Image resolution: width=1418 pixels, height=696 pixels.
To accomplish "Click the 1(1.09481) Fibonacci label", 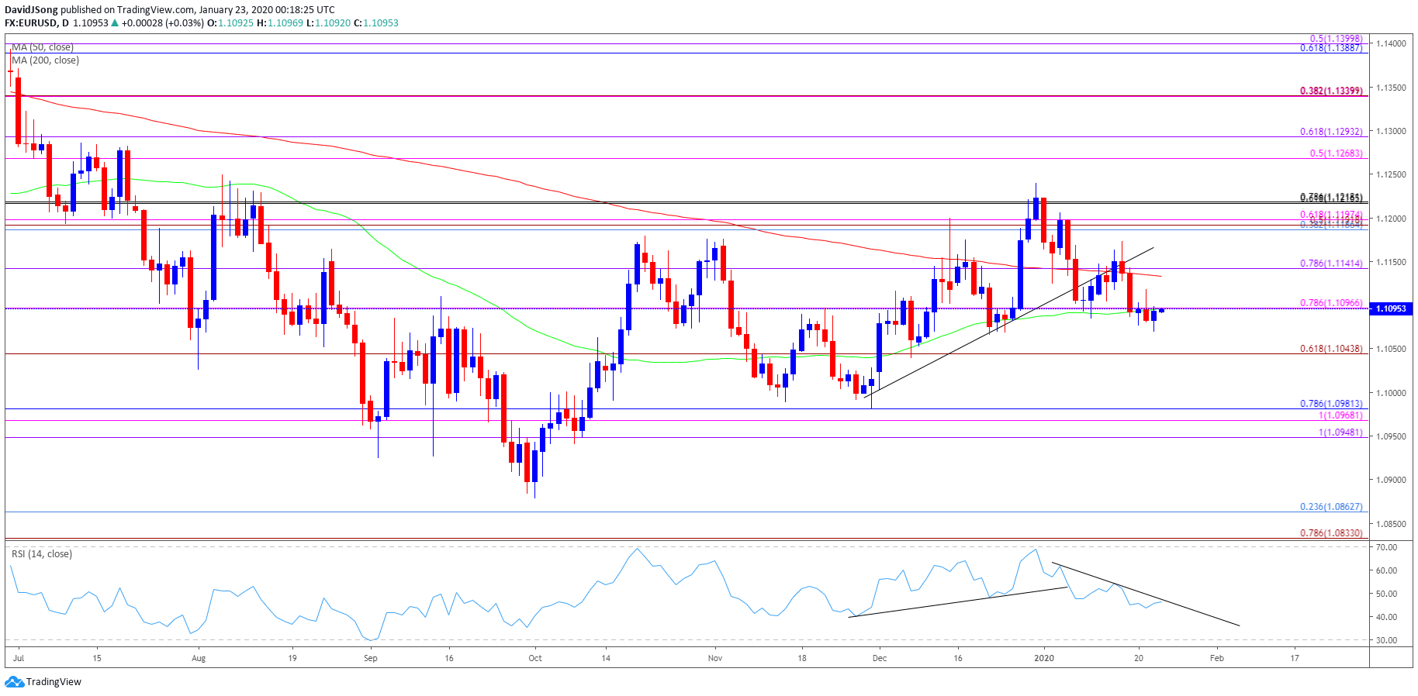I will [x=1340, y=432].
